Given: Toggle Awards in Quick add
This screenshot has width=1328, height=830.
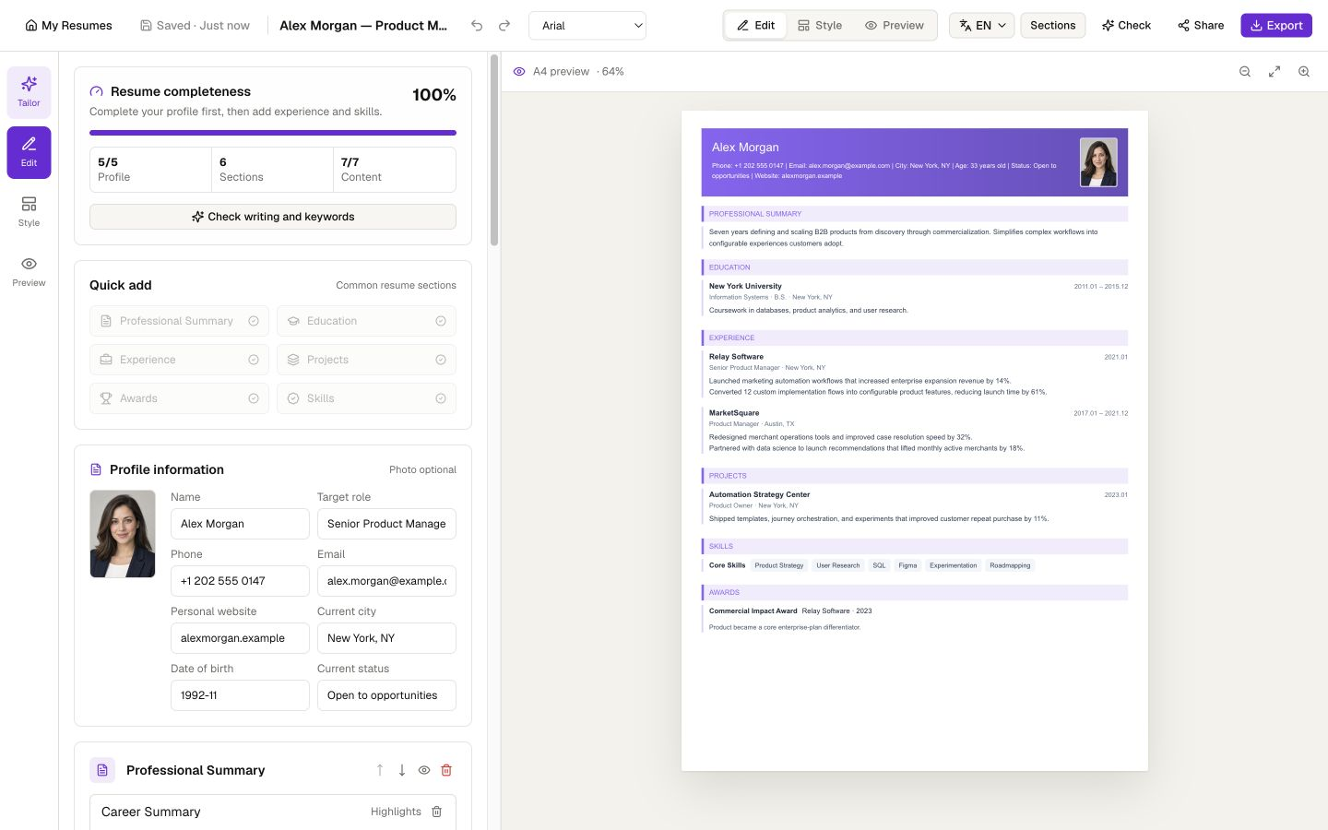Looking at the screenshot, I should (179, 398).
